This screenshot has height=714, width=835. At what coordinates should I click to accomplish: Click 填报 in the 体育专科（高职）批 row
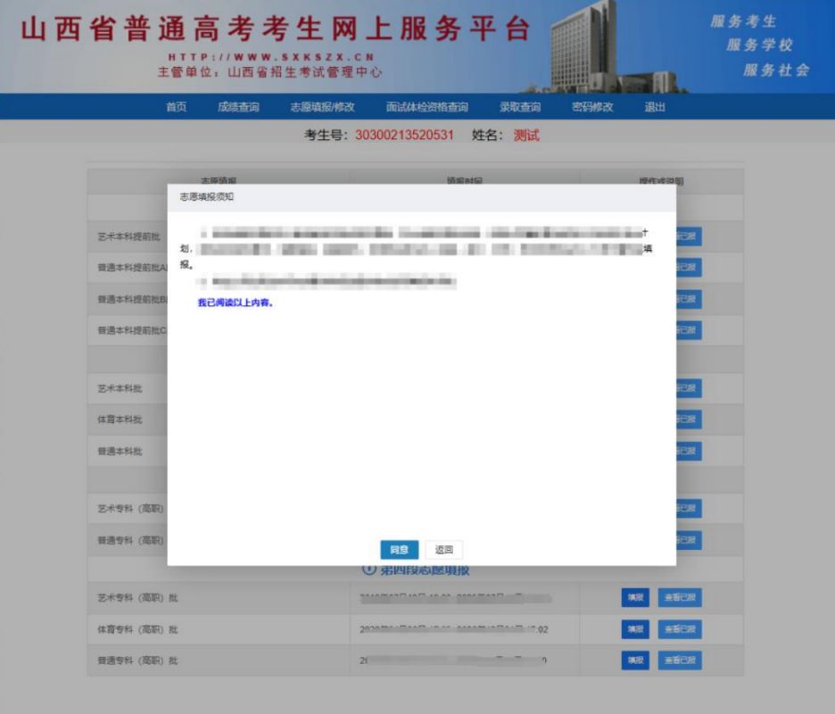[635, 629]
